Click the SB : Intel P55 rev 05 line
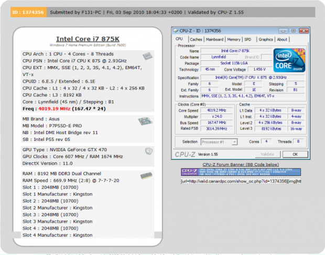Viewport: 325px width, 255px height. tap(46, 139)
